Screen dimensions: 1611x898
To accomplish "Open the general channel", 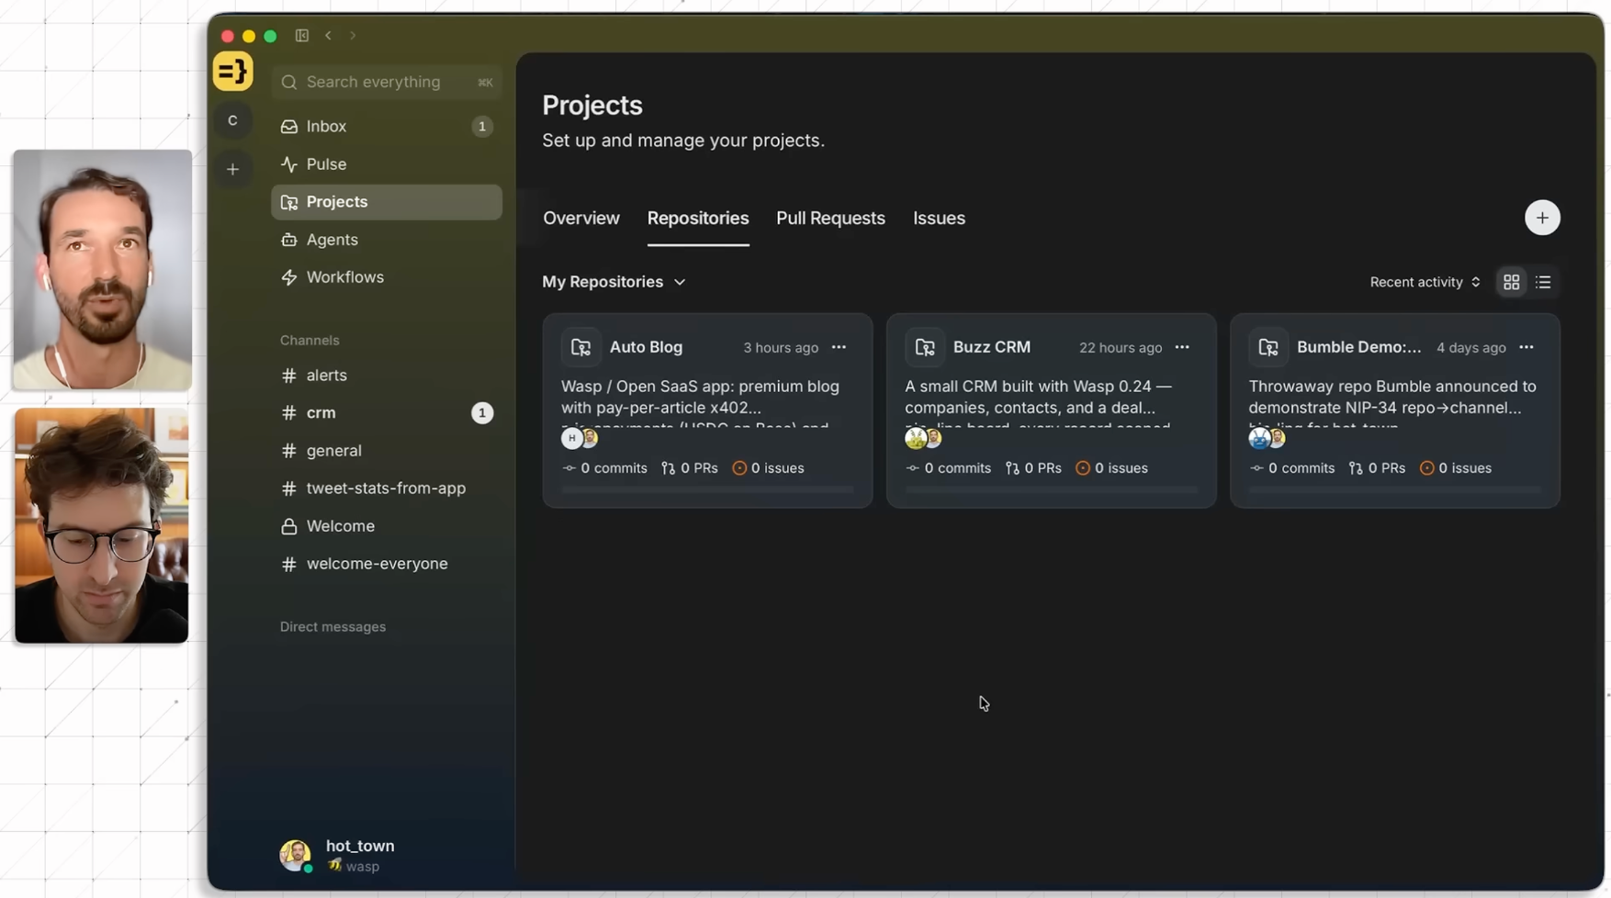I will 387,451.
